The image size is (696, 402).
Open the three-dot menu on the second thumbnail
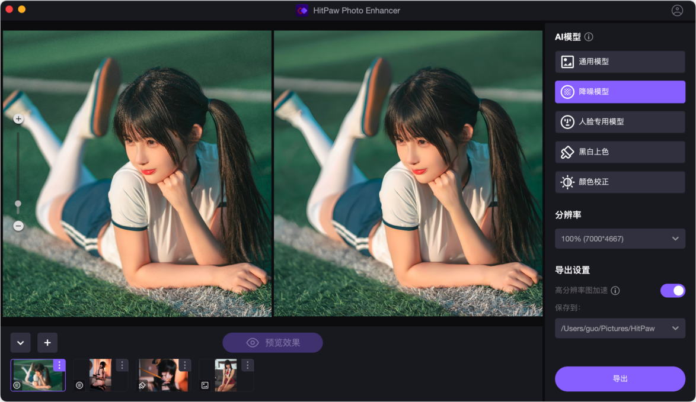coord(122,365)
